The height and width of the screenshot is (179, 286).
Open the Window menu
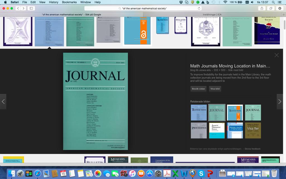pos(85,2)
